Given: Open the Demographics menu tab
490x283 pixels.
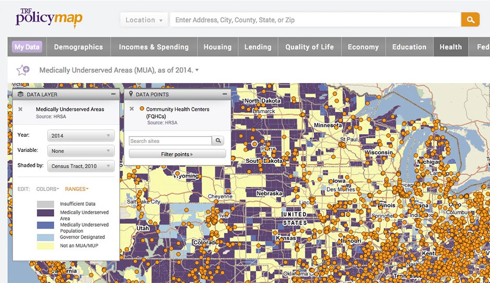Looking at the screenshot, I should coord(78,47).
